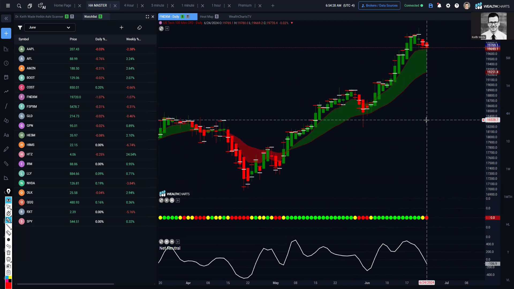
Task: Toggle the S badge on Heat Map tab
Action: pyautogui.click(x=217, y=17)
